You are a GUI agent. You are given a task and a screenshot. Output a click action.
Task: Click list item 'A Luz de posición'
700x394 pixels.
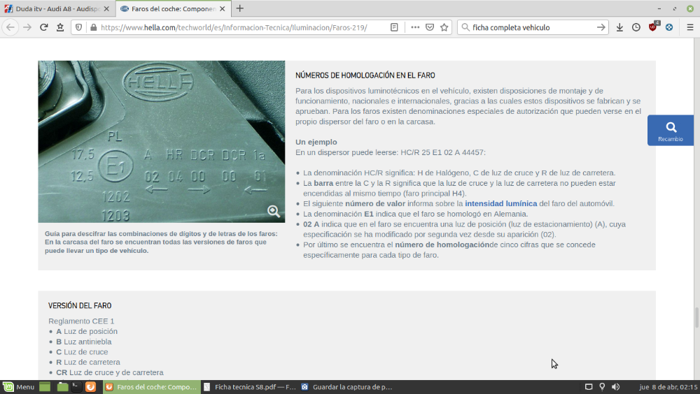pos(87,331)
